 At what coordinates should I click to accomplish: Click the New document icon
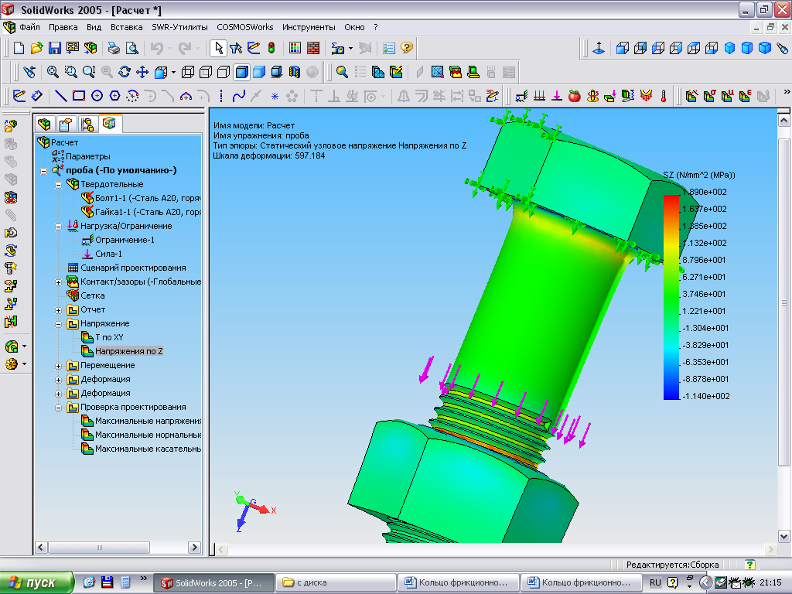[19, 48]
